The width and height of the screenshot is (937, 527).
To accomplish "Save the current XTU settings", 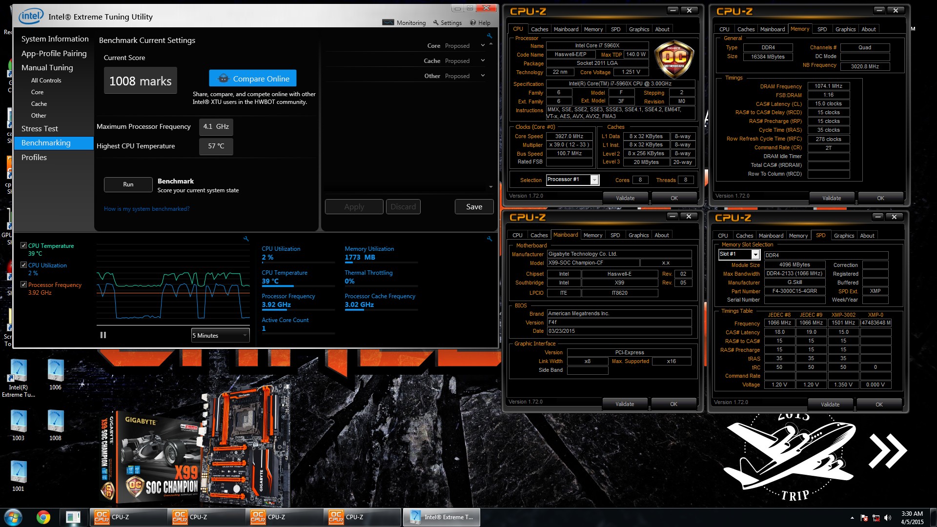I will [x=474, y=206].
